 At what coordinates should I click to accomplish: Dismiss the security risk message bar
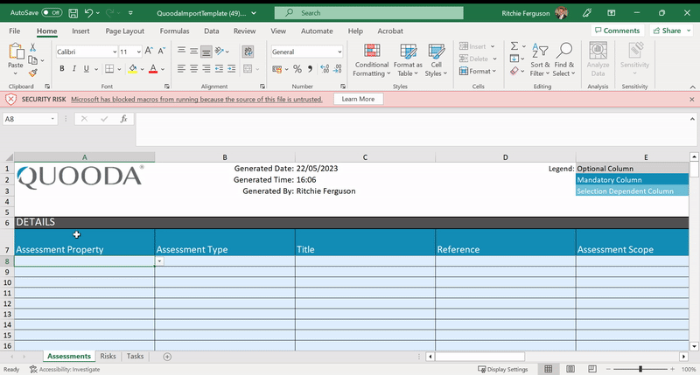click(x=691, y=99)
